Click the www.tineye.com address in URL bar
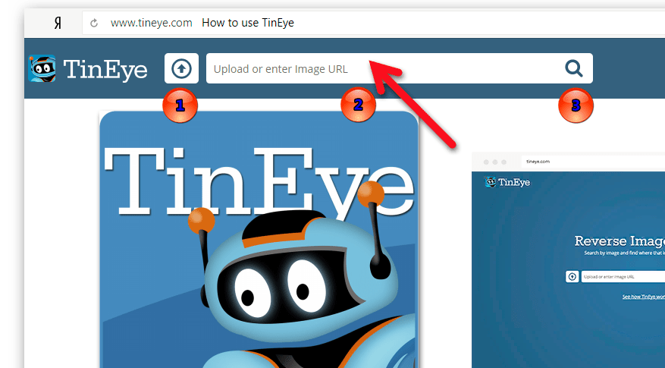665x368 pixels. (151, 23)
